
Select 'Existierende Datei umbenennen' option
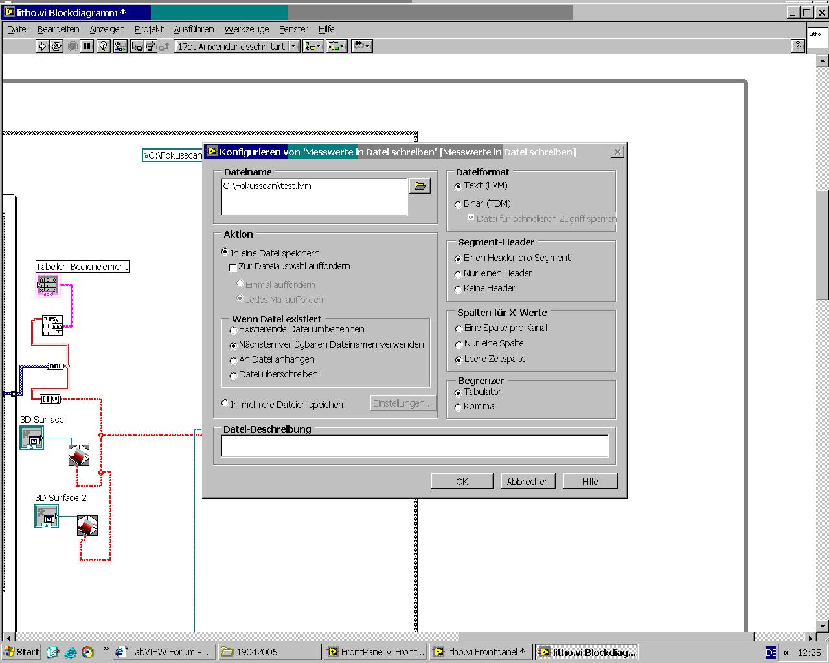297,330
